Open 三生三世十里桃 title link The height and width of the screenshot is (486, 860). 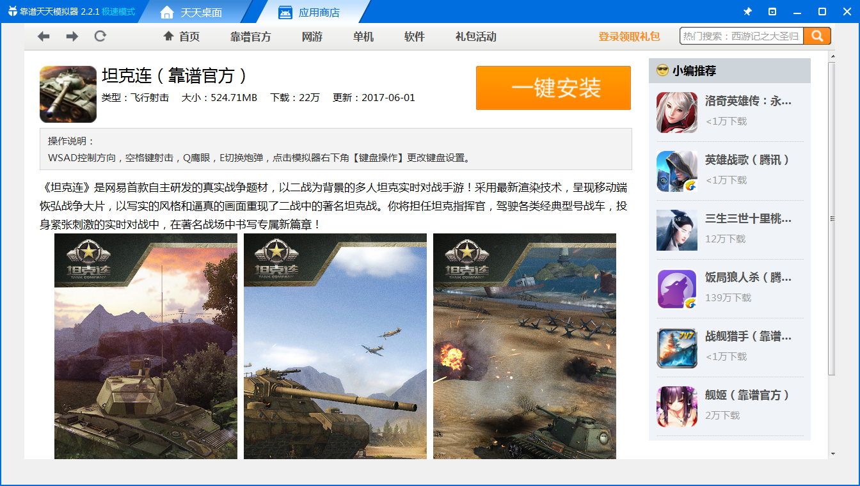(x=749, y=219)
